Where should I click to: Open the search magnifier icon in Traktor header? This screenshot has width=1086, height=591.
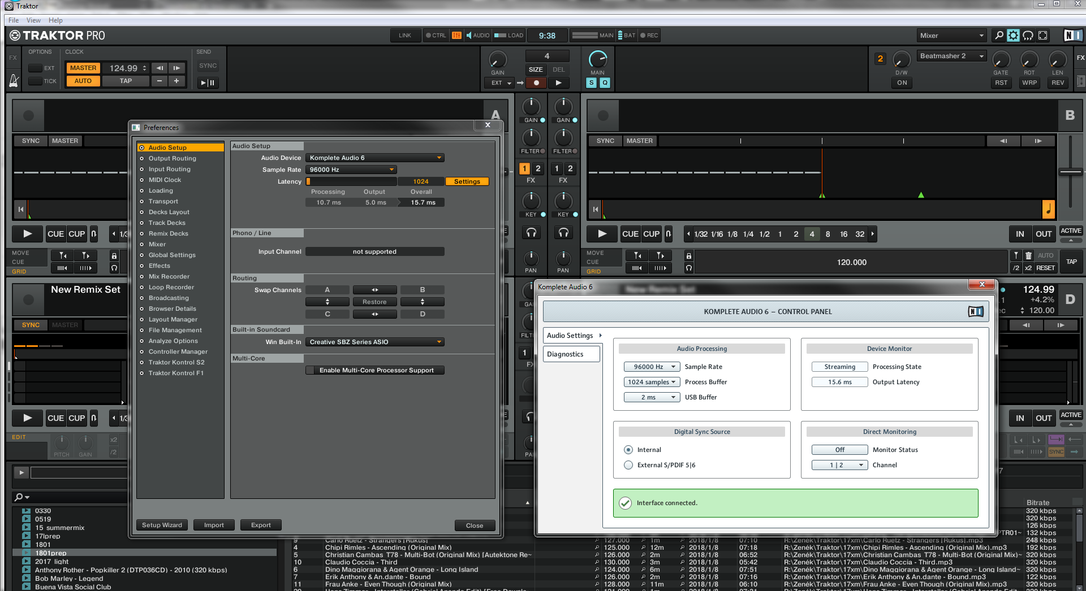(999, 36)
